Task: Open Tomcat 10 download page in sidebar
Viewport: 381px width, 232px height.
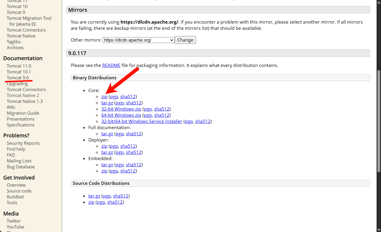Action: tap(17, 6)
